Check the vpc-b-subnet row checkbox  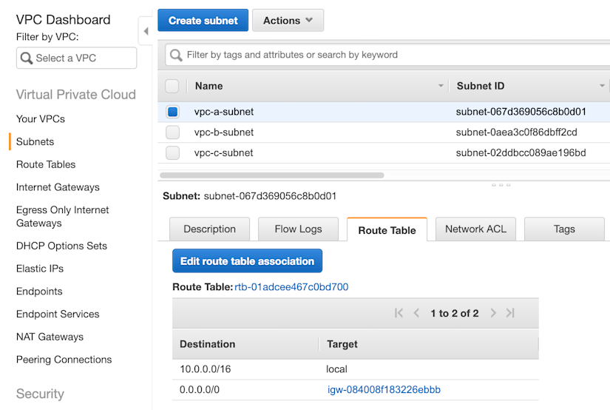172,132
